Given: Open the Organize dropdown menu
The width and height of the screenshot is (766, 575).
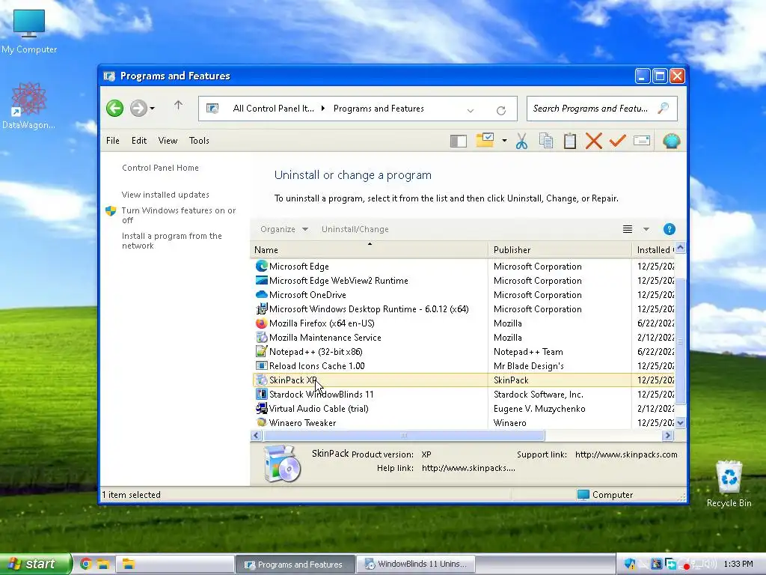Looking at the screenshot, I should point(284,229).
